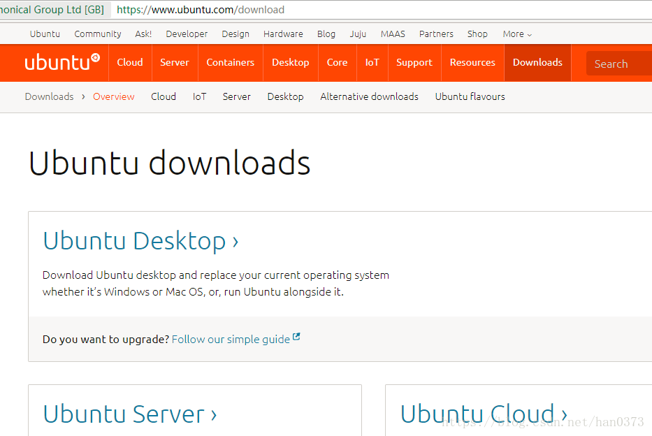Open Ubuntu link in top bar
Screen dimensions: 652x436
(45, 34)
